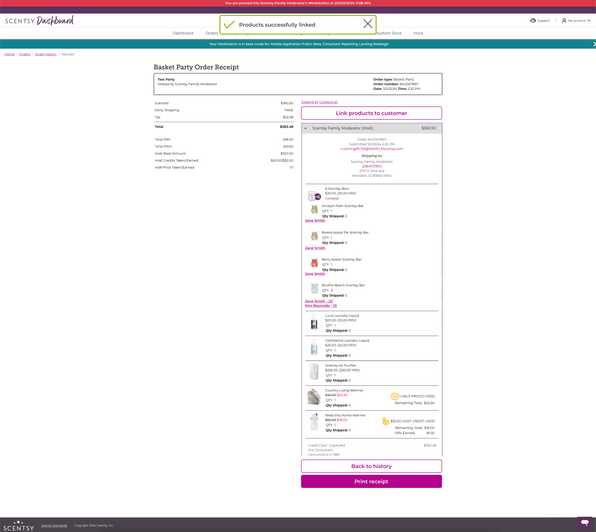Screen dimensions: 596x532
Task: Click the Test Party title
Action: (166, 79)
